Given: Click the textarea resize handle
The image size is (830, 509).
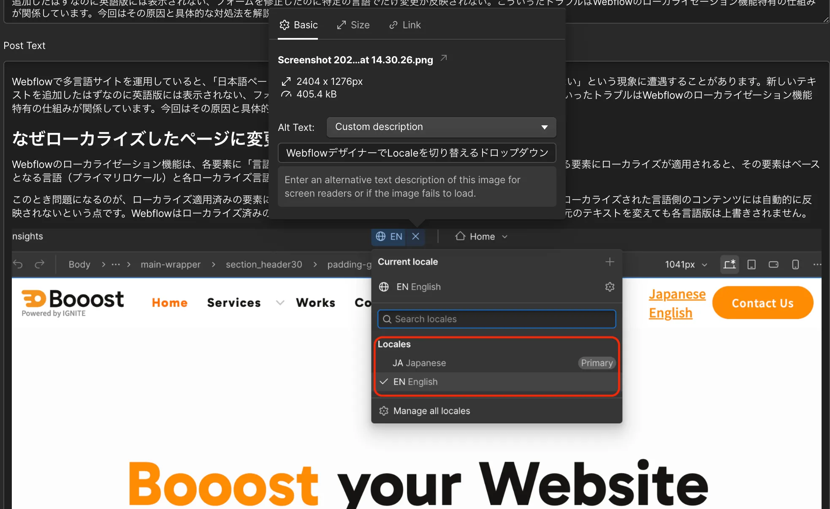Looking at the screenshot, I should (x=826, y=19).
